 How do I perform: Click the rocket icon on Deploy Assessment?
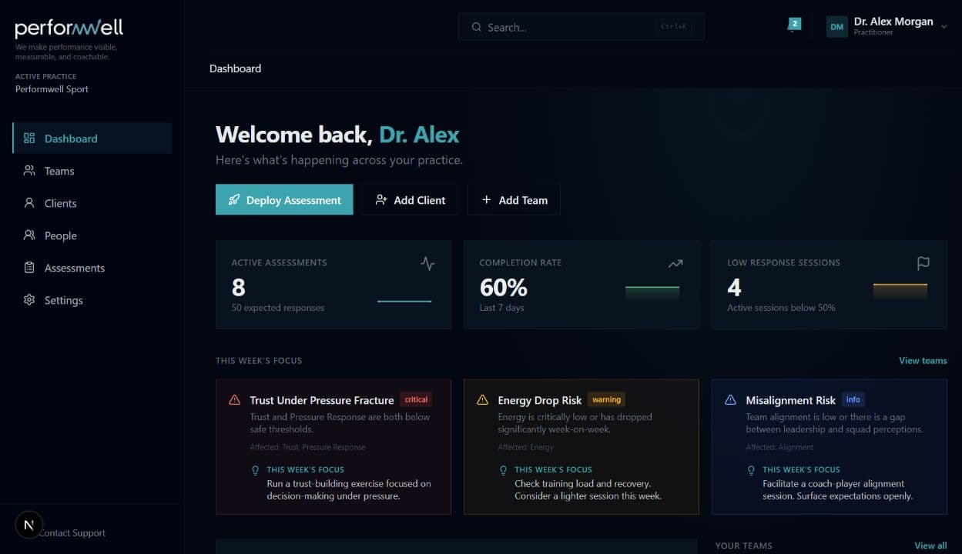click(234, 200)
